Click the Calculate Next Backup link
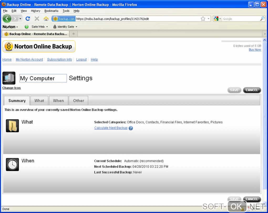This screenshot has width=268, height=213. point(111,128)
